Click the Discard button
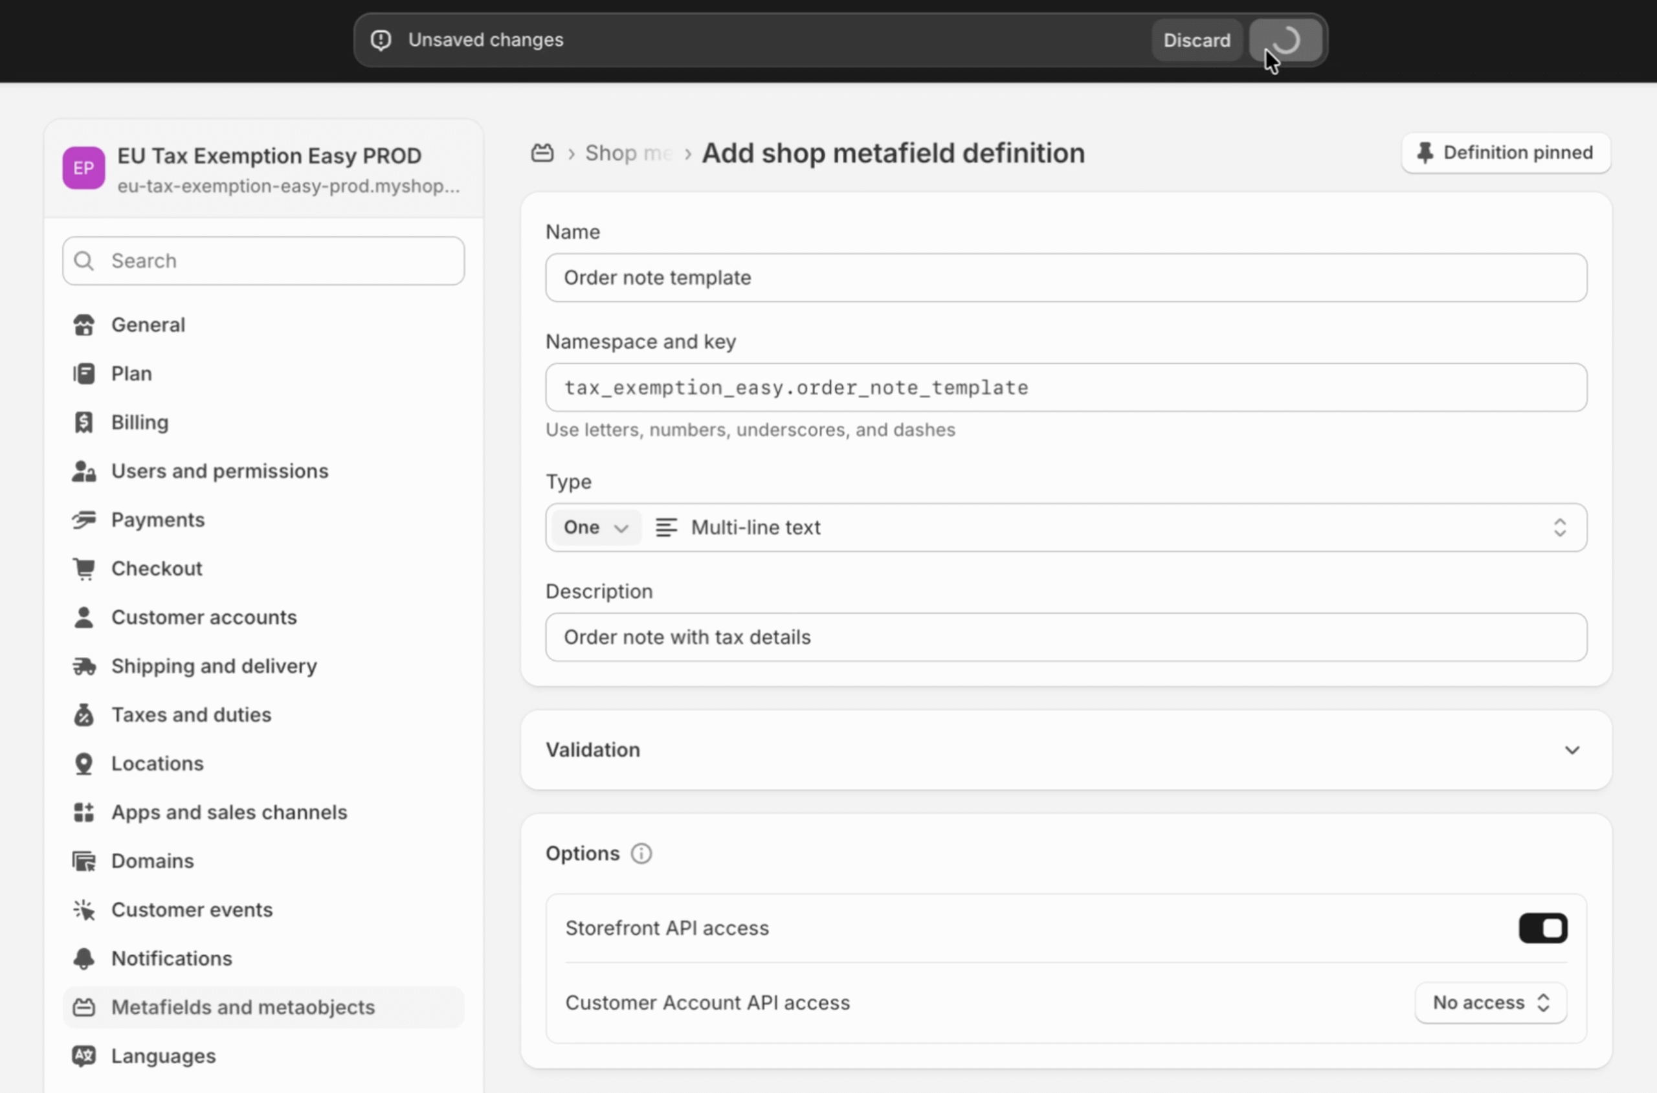The image size is (1657, 1093). [1196, 40]
